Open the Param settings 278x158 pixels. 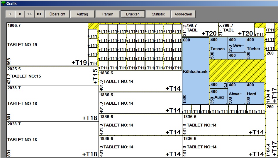tap(108, 14)
